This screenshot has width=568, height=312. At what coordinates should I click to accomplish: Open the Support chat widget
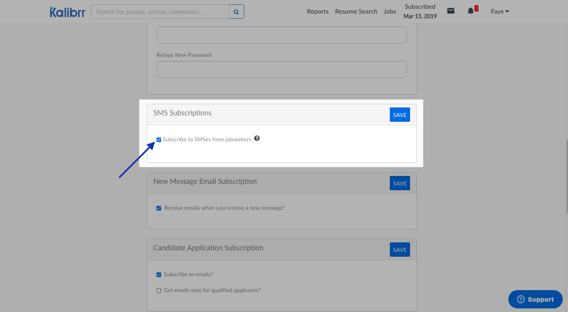click(535, 299)
